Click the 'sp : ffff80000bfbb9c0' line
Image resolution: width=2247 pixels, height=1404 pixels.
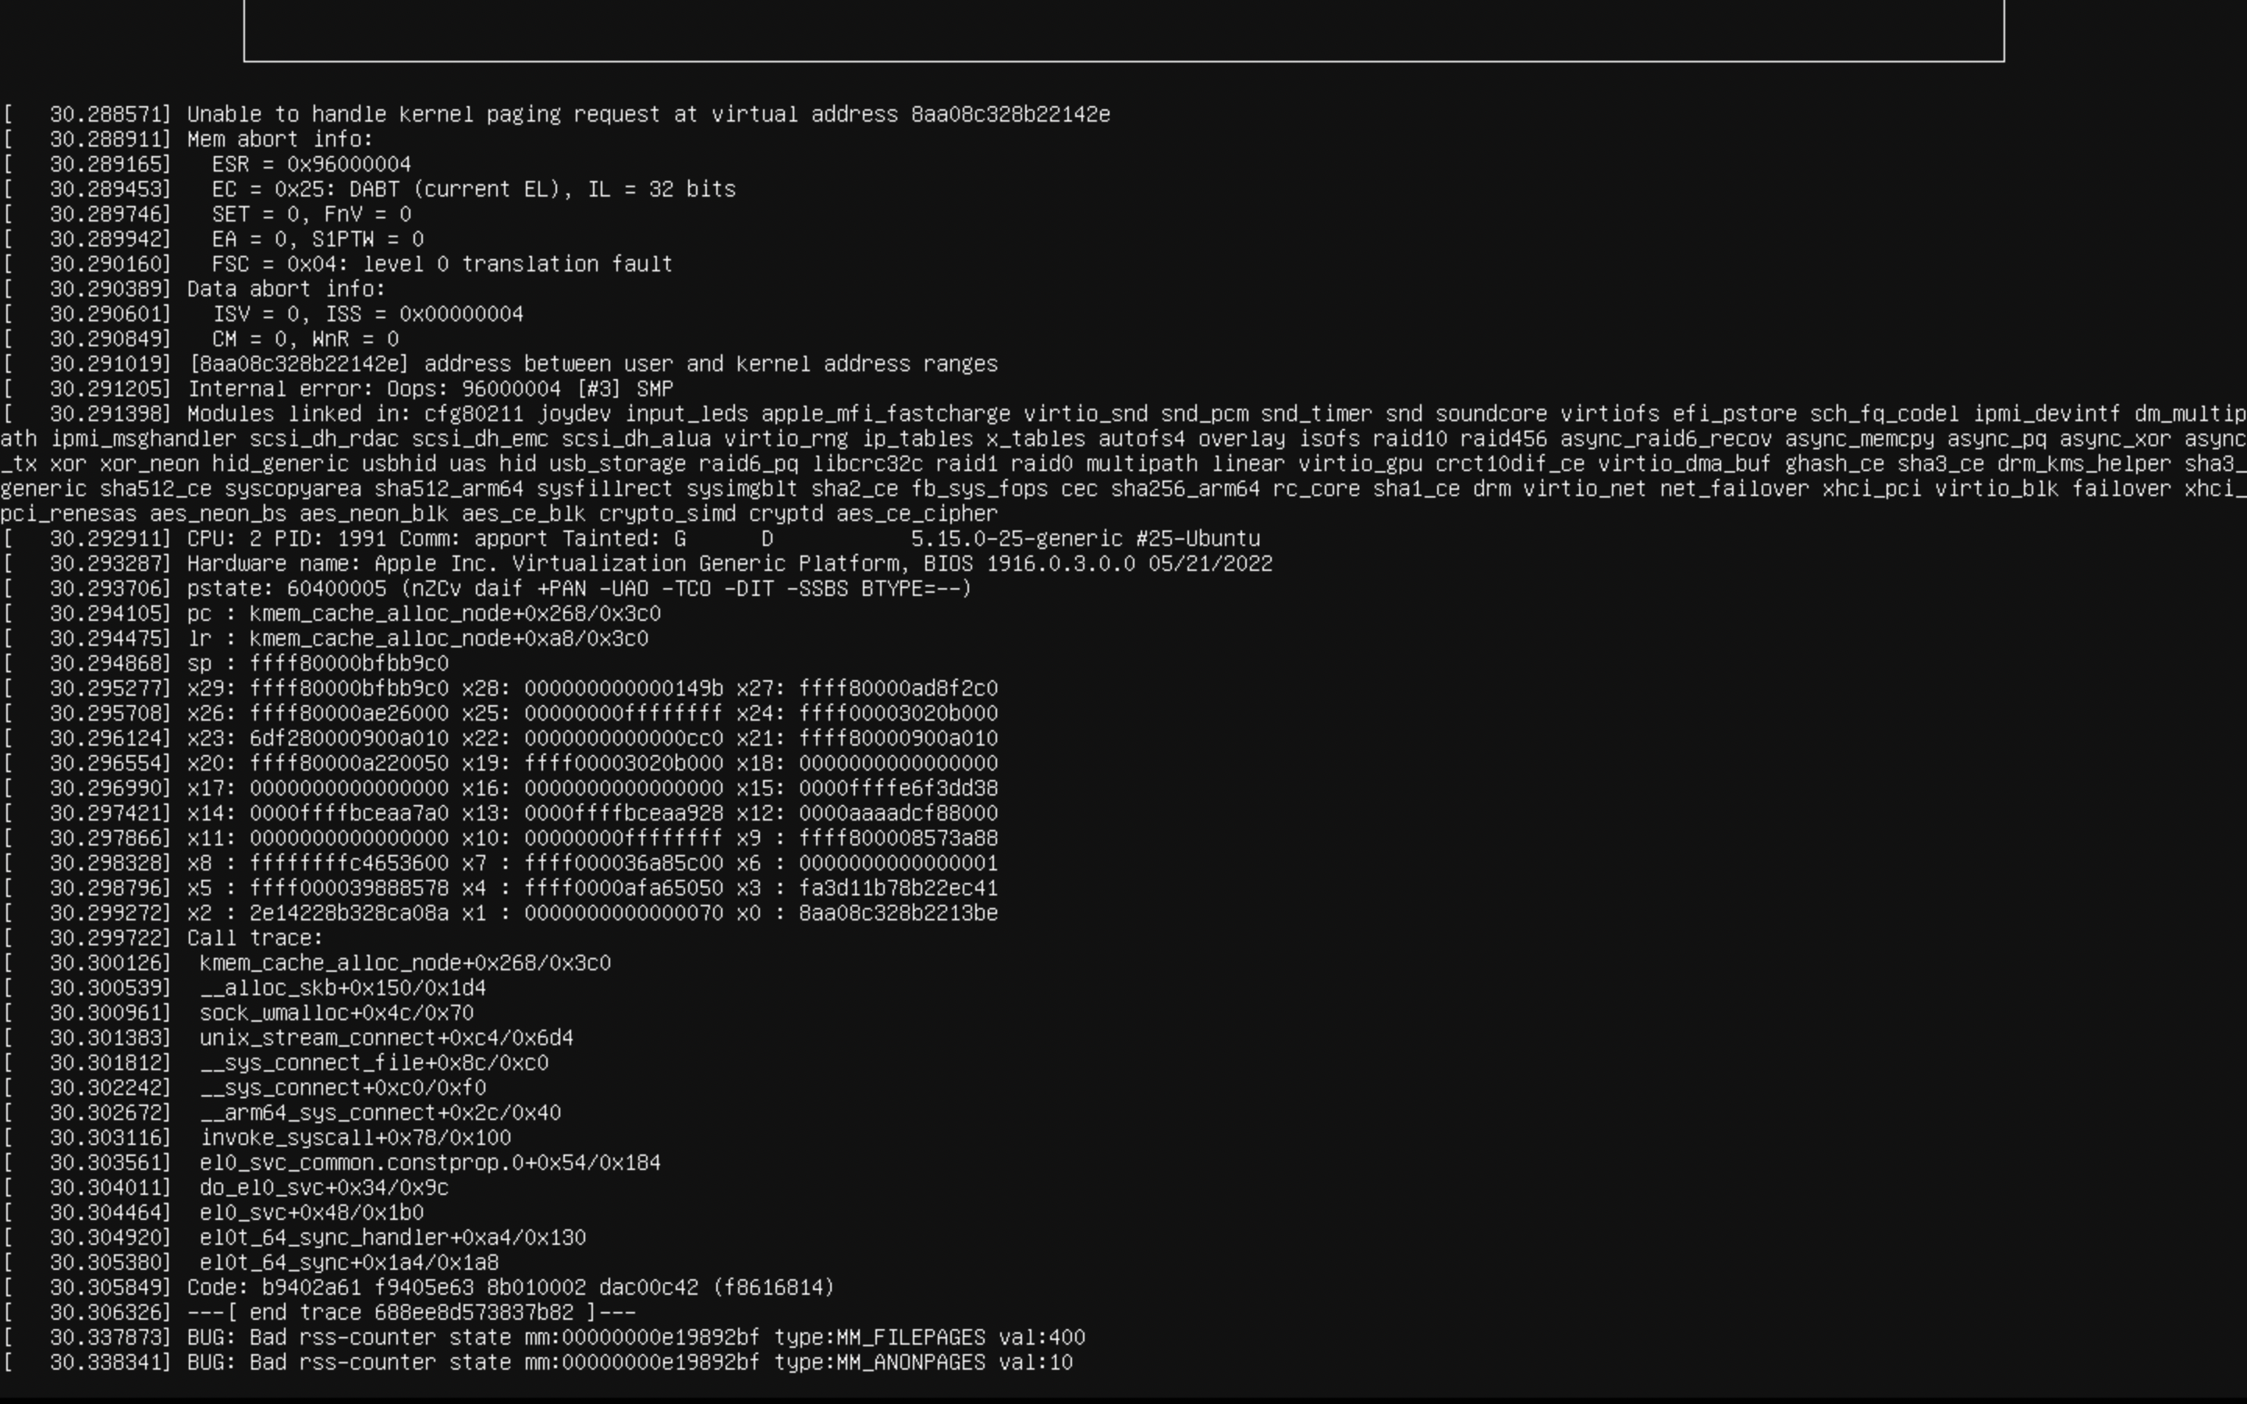coord(318,664)
